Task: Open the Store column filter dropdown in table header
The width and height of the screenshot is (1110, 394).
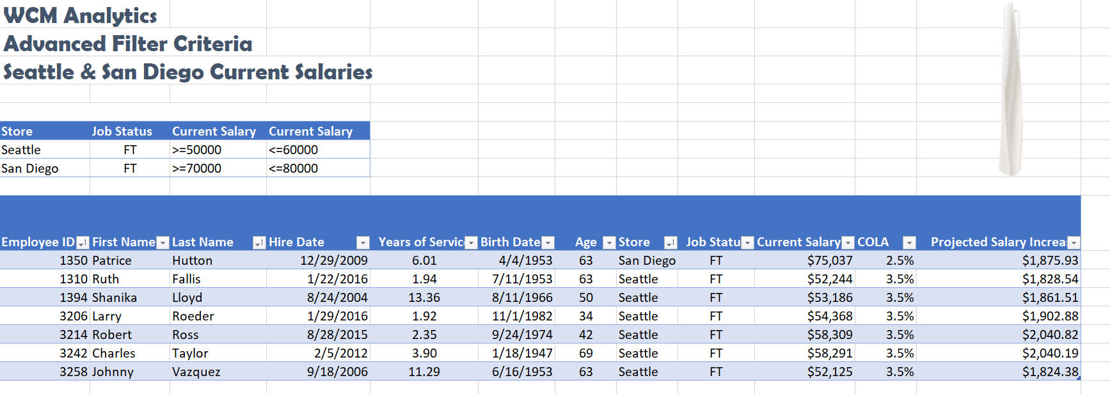Action: (670, 242)
